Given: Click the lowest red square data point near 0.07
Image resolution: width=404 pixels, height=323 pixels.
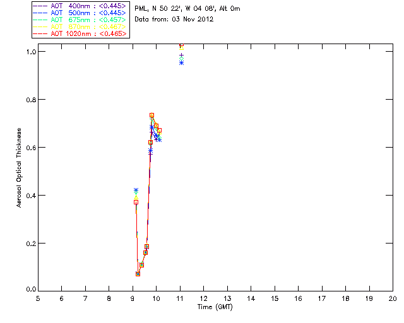Looking at the screenshot, I should tap(138, 274).
